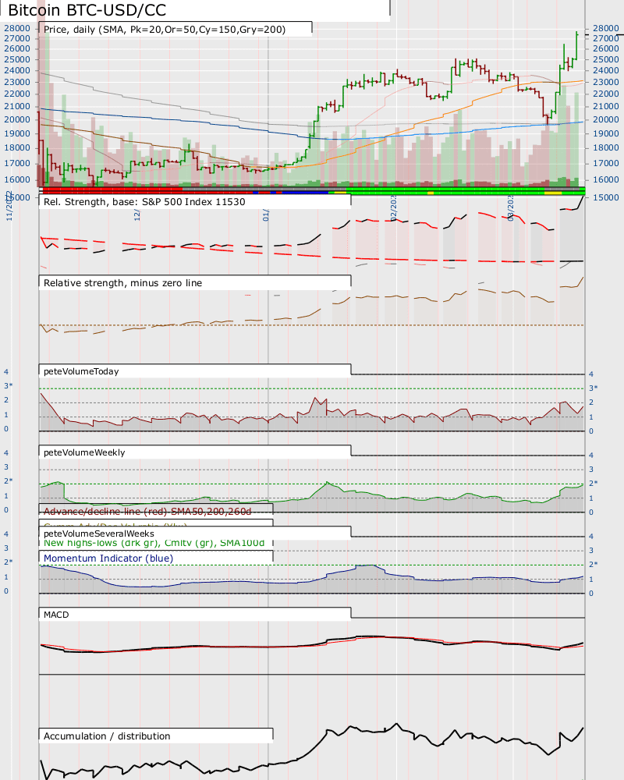Select the 2* threshold on peteVolumeWeekly left axis
The width and height of the screenshot is (624, 780).
(8, 480)
